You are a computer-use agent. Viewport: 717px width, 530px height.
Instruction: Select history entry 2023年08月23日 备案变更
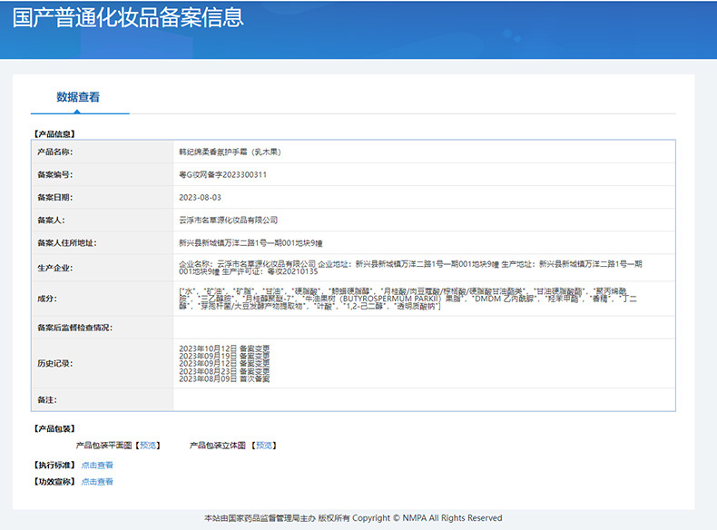(224, 371)
